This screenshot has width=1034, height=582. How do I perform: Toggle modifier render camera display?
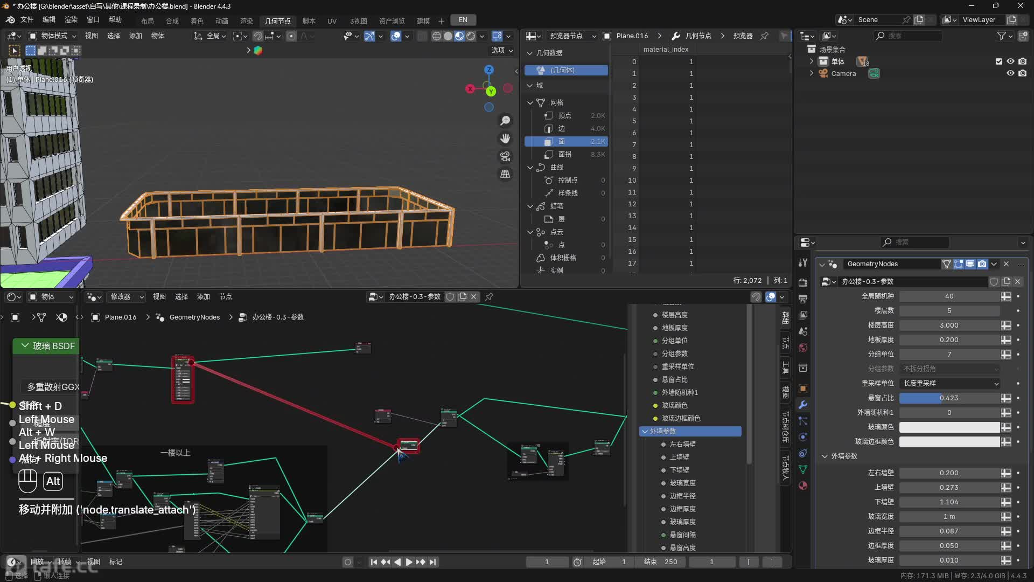coord(982,264)
